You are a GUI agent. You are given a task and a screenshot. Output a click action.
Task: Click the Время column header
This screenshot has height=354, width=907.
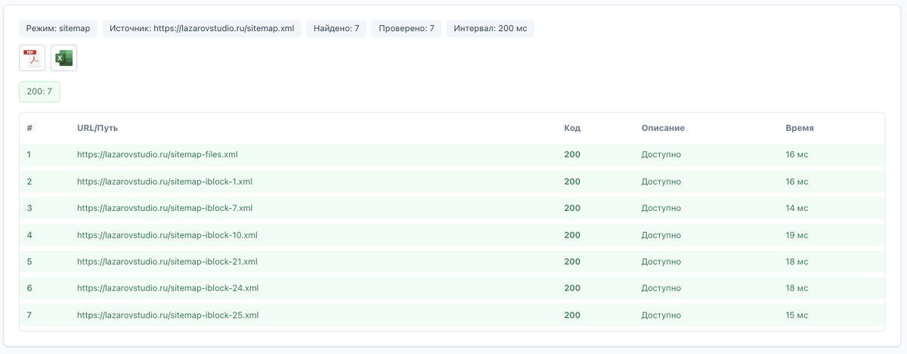pyautogui.click(x=800, y=128)
